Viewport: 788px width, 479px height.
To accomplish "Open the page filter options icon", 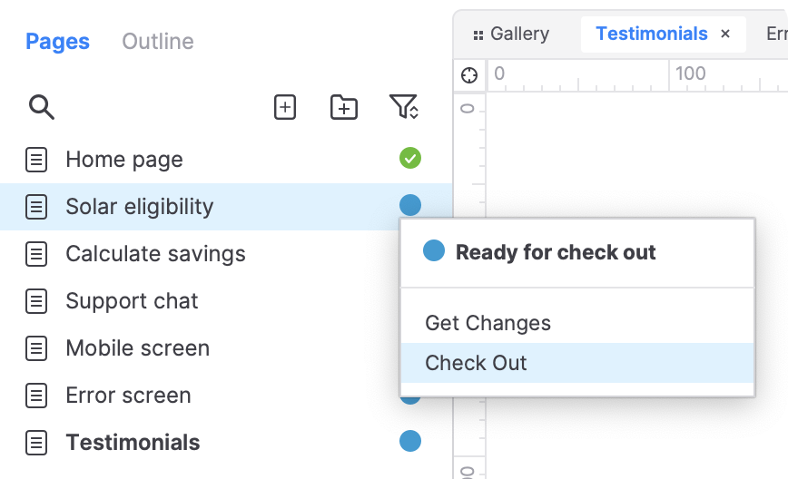I will pos(404,107).
